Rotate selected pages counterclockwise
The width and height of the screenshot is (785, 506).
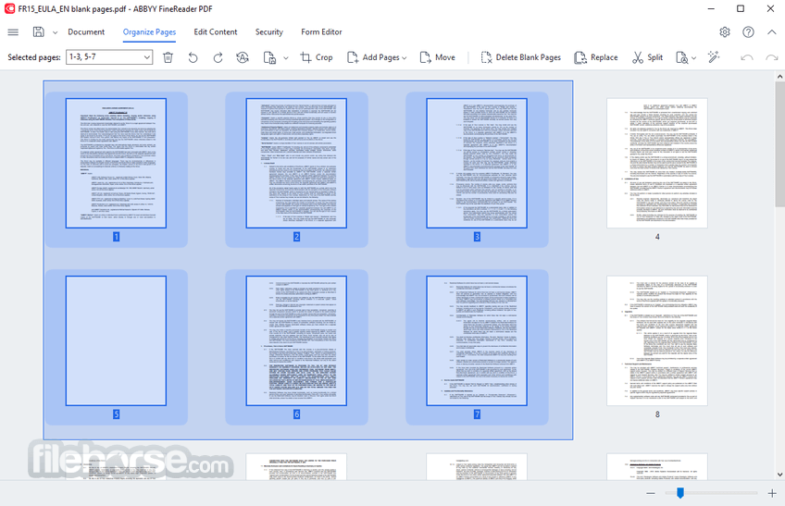[x=193, y=57]
